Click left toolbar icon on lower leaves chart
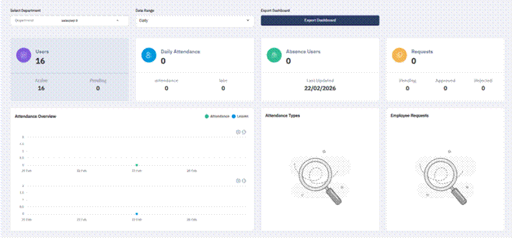Image resolution: width=512 pixels, height=238 pixels. tap(238, 181)
